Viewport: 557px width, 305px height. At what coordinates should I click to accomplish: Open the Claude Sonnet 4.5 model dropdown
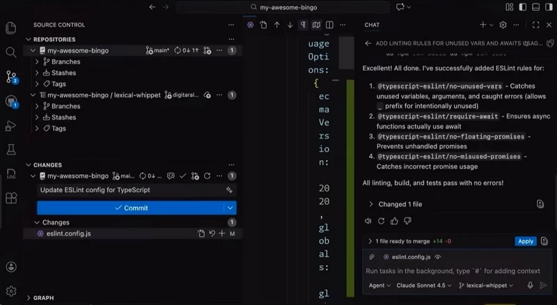click(424, 286)
